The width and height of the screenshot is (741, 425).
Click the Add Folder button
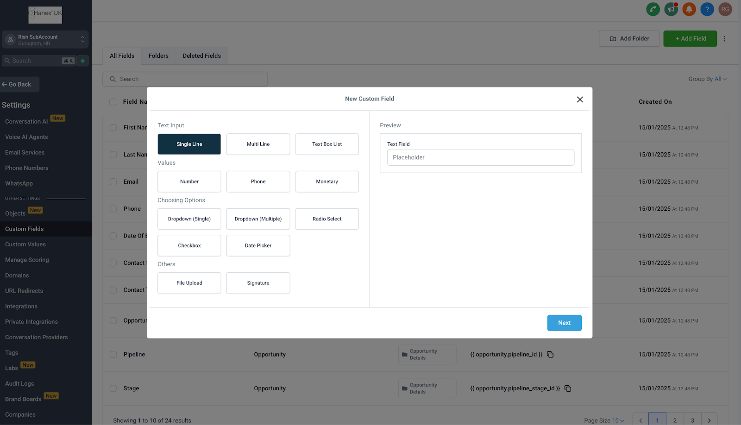[629, 39]
